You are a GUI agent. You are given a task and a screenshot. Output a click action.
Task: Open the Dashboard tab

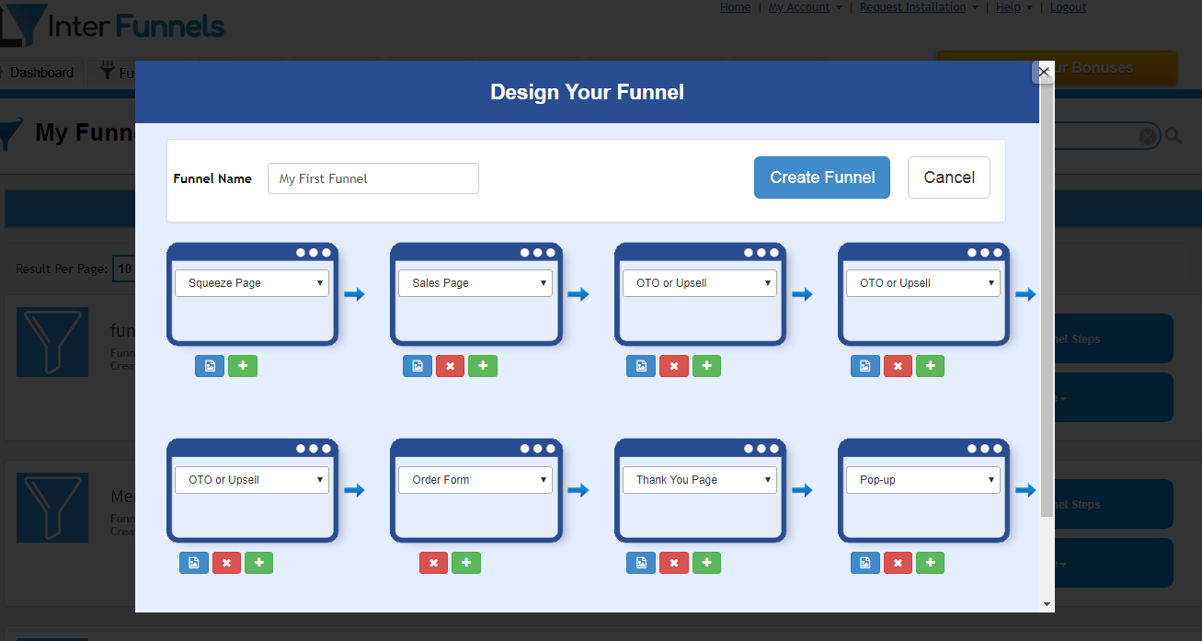coord(41,73)
